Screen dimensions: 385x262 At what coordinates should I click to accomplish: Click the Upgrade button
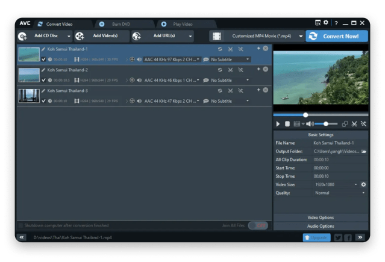316,237
